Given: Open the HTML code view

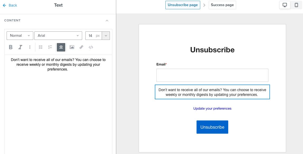Looking at the screenshot, I should (91, 47).
